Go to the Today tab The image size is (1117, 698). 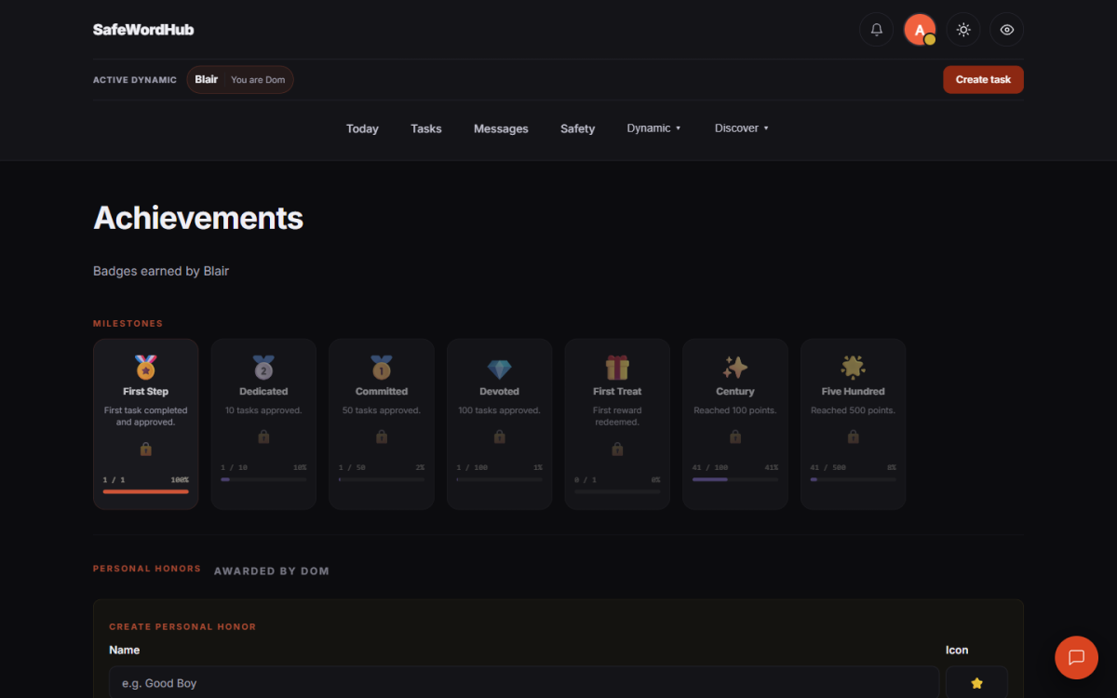pyautogui.click(x=362, y=128)
